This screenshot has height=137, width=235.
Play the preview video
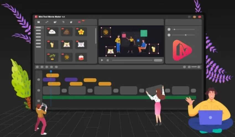click(102, 60)
